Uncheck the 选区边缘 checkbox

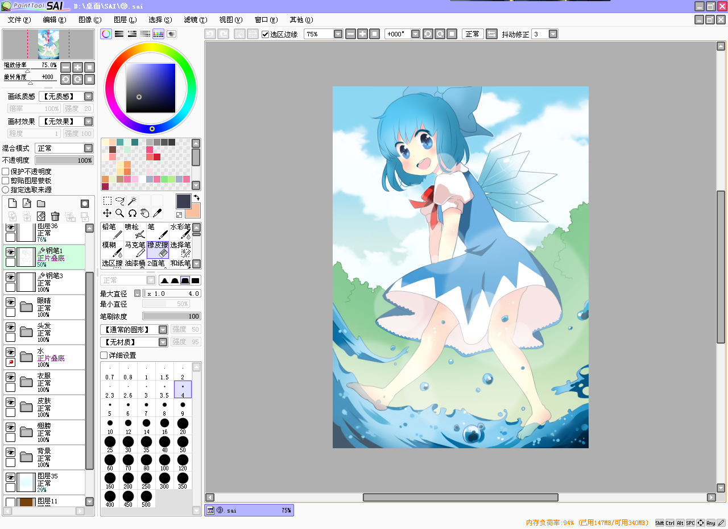pos(265,34)
